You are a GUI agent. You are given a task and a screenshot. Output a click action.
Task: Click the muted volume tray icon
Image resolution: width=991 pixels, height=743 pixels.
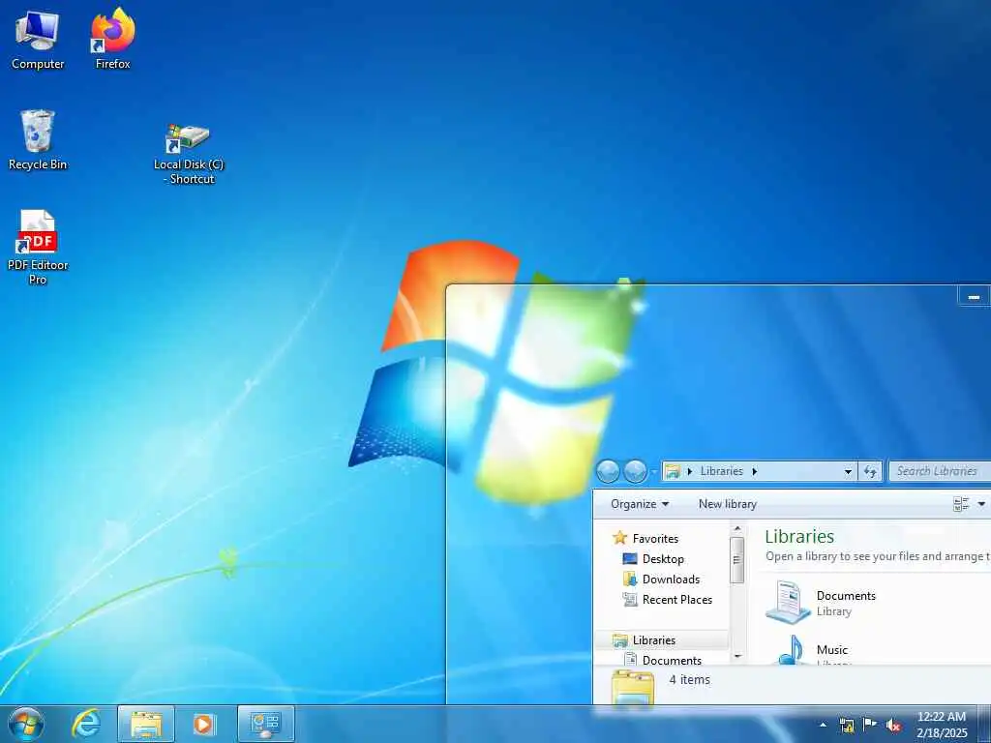click(x=893, y=726)
